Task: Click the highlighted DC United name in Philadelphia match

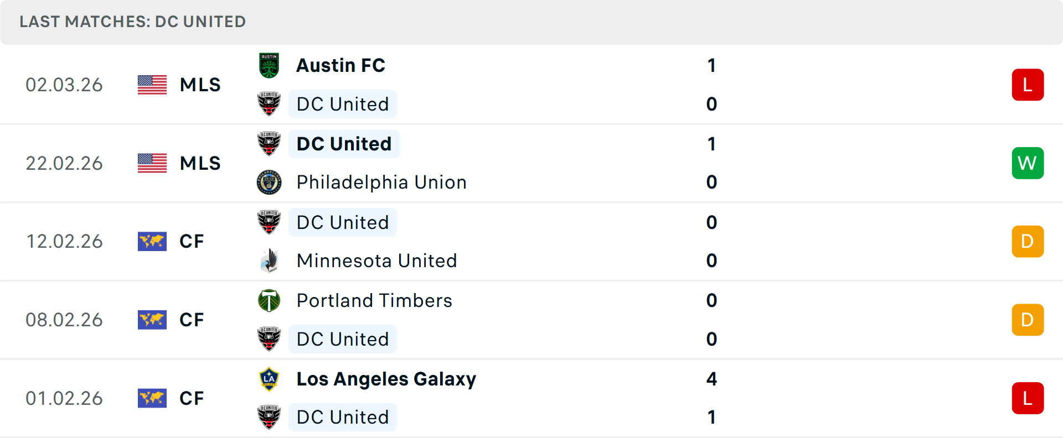Action: [x=344, y=144]
